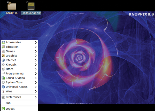Click Logout in the start menu
Viewport: 155px width, 111px height.
(x=10, y=109)
